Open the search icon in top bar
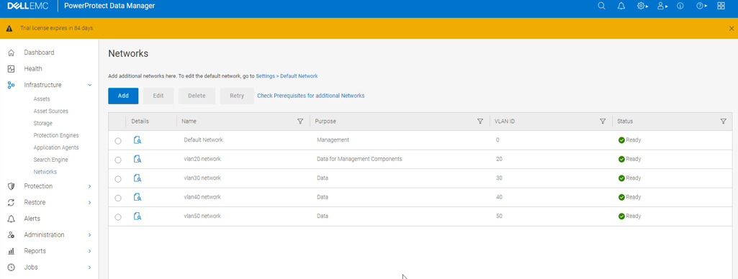This screenshot has width=738, height=279. (601, 6)
